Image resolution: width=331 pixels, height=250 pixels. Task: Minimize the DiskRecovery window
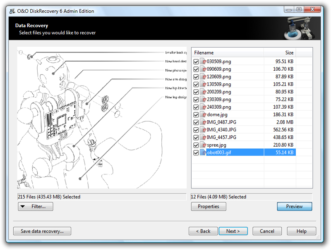pyautogui.click(x=289, y=9)
